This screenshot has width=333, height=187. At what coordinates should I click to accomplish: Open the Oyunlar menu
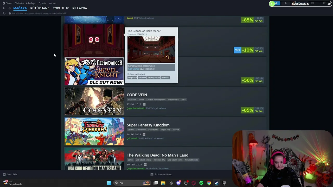43,3
